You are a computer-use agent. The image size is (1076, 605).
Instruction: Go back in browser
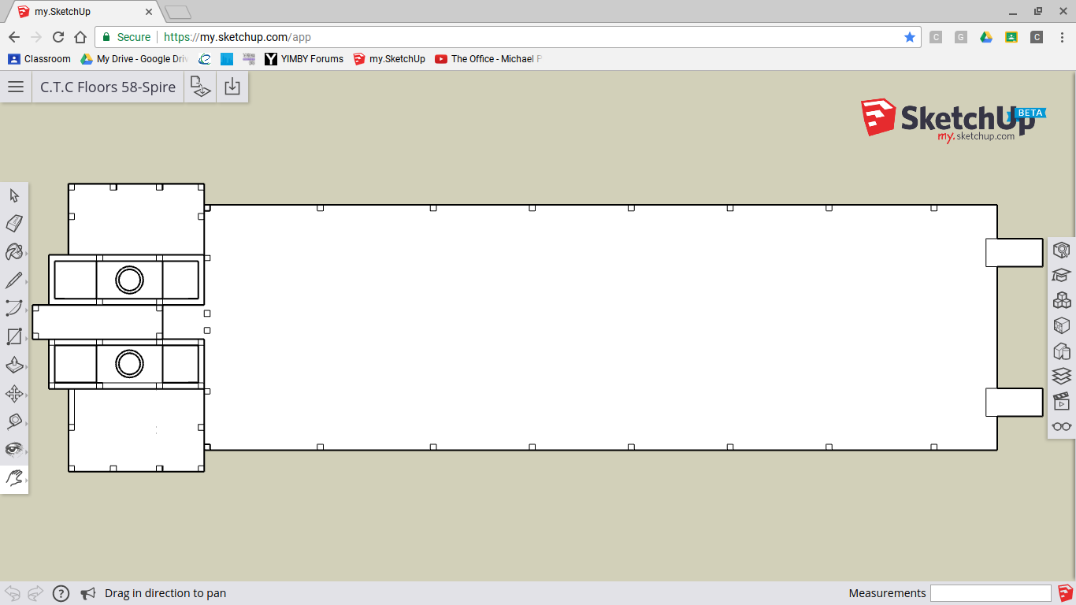13,37
